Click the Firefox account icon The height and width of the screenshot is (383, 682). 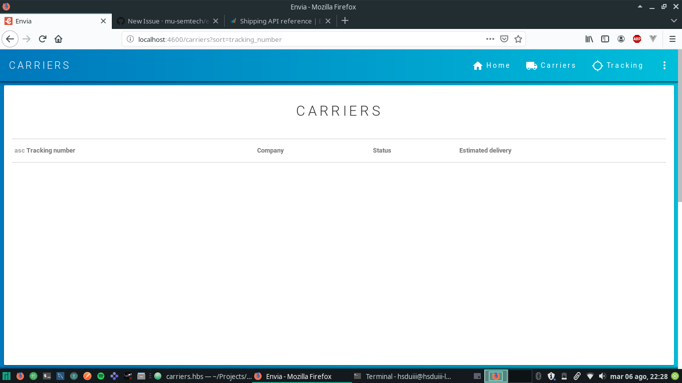[621, 39]
